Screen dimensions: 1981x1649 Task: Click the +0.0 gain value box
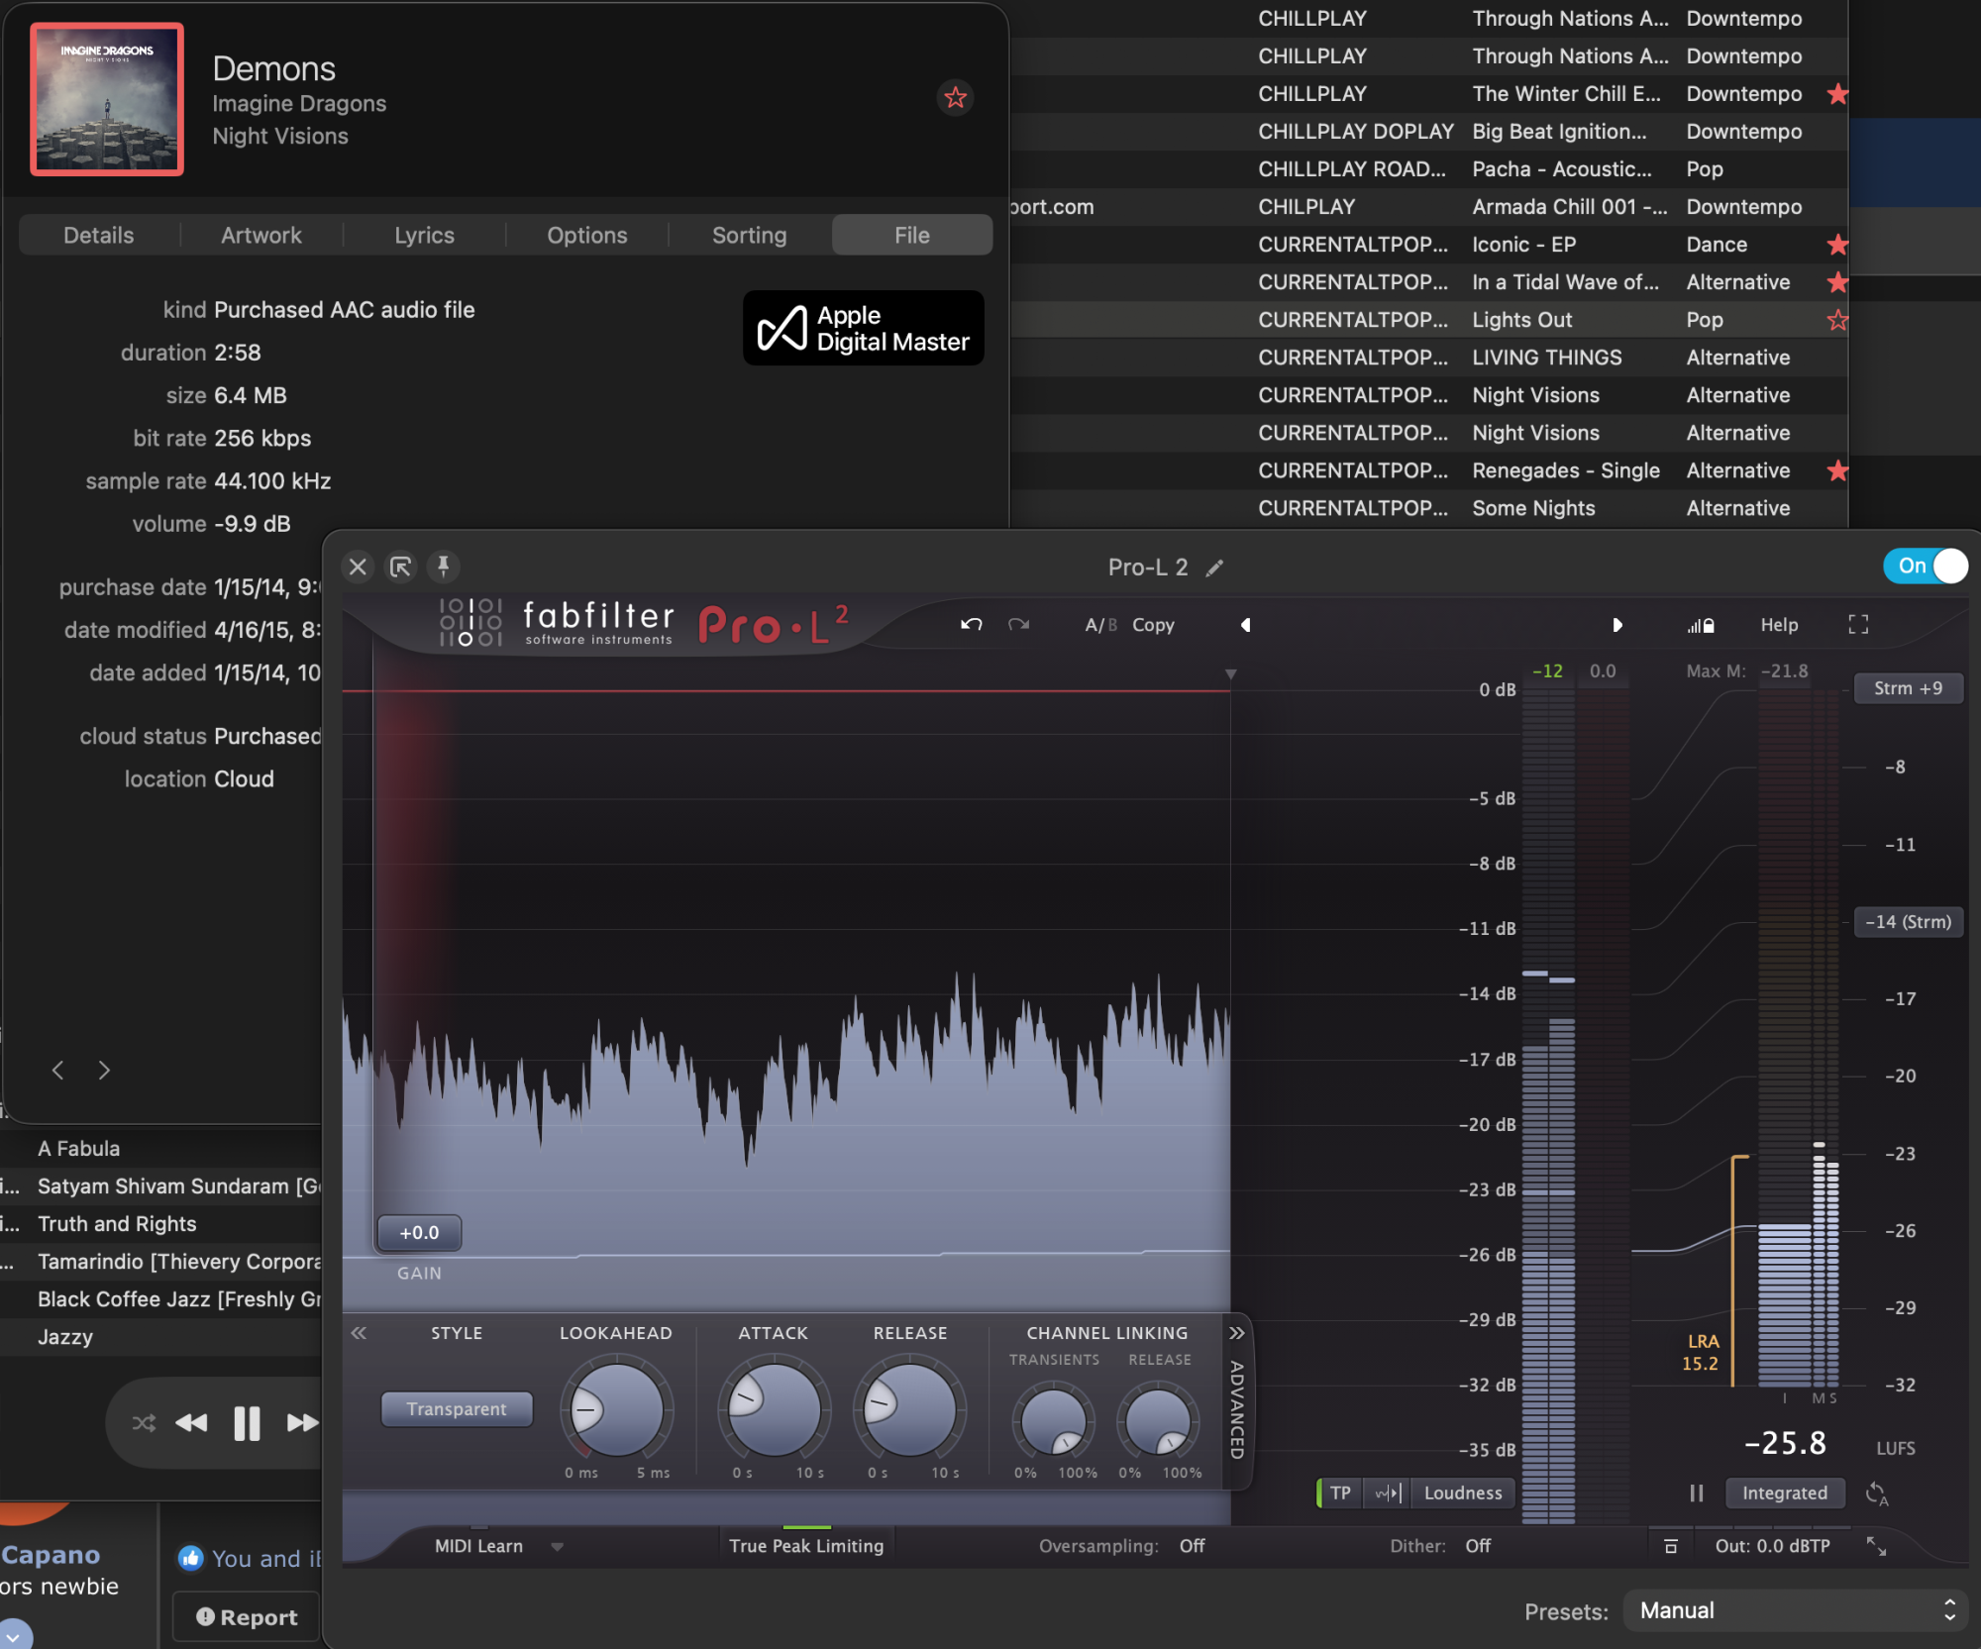coord(419,1232)
